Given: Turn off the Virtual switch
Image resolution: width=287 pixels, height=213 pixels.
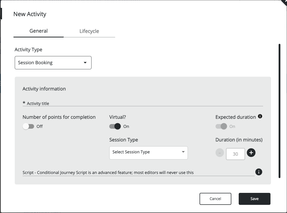Looking at the screenshot, I should (115, 126).
